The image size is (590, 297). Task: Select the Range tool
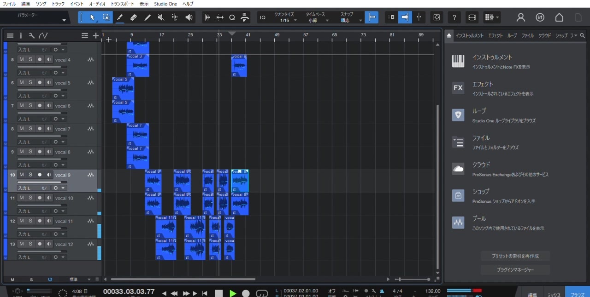106,17
